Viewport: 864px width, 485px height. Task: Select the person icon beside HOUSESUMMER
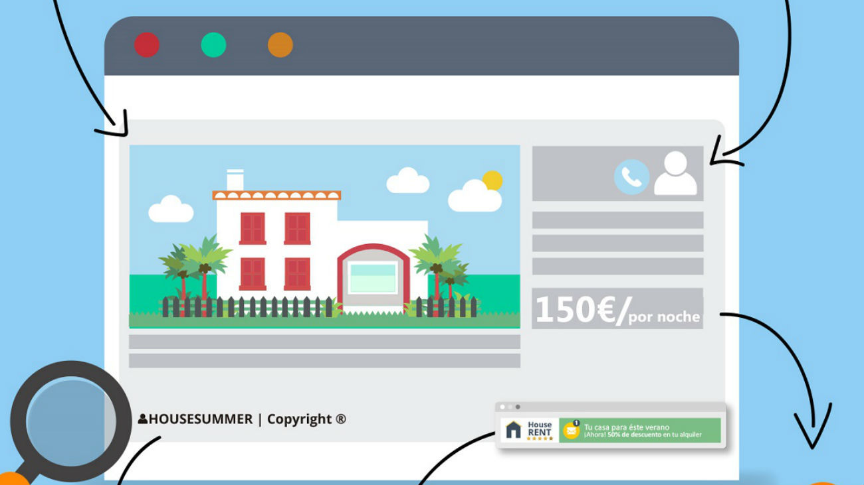coord(142,419)
